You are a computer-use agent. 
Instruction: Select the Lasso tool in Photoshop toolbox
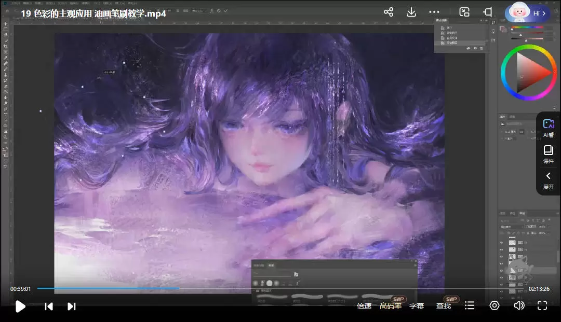coord(6,35)
